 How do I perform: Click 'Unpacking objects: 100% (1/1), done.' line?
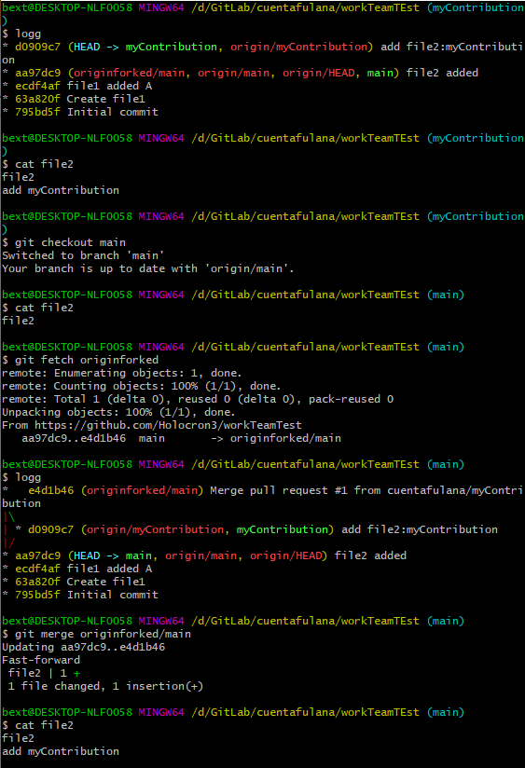[118, 412]
